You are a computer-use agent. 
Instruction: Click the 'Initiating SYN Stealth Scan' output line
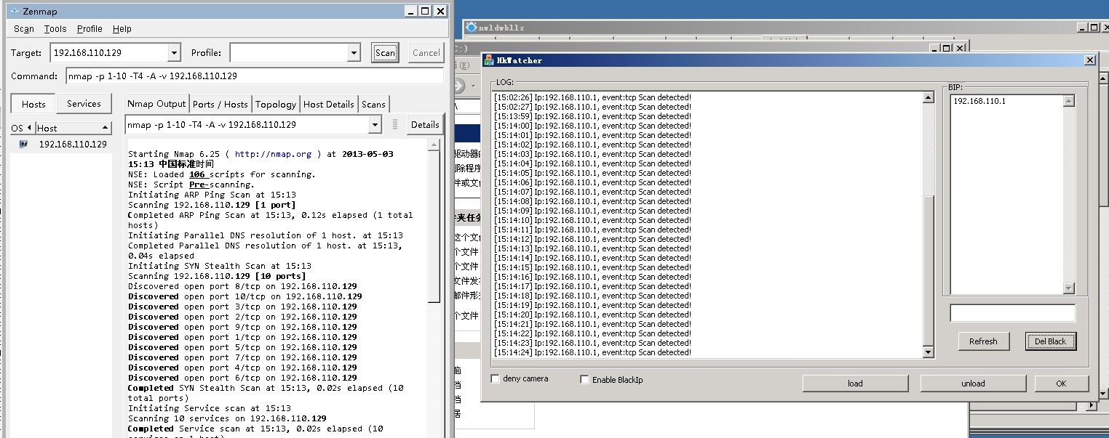pos(220,266)
